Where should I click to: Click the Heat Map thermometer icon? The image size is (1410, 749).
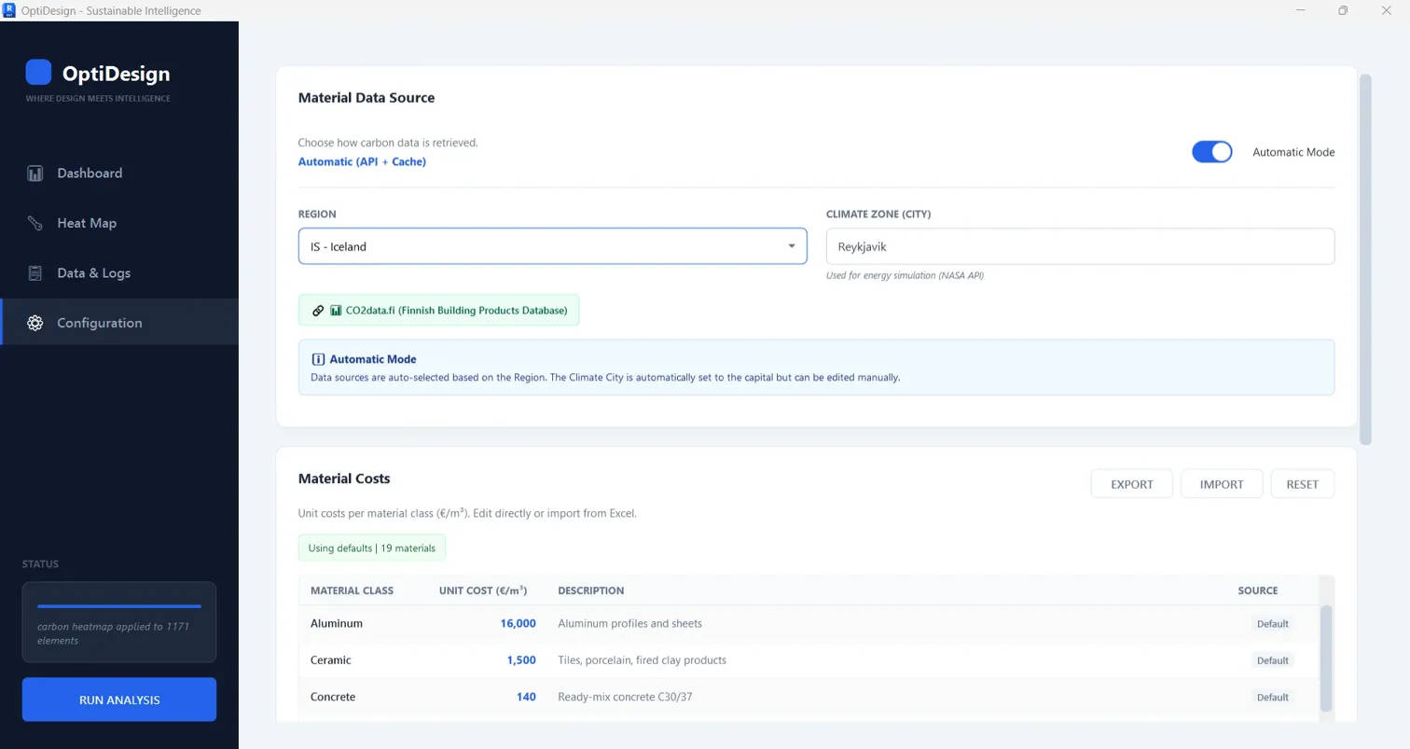[x=35, y=224]
